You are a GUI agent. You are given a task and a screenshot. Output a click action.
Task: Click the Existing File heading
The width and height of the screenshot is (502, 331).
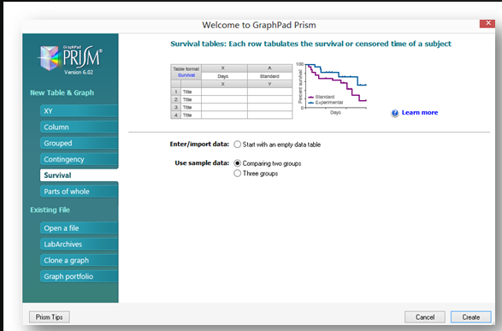click(x=50, y=210)
